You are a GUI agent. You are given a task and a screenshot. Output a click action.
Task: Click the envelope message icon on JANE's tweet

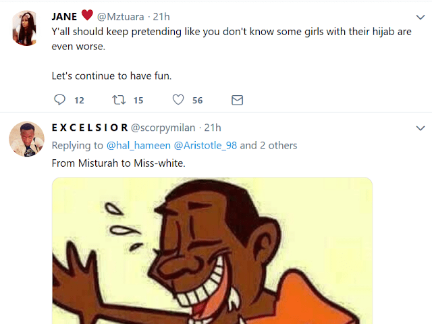237,100
